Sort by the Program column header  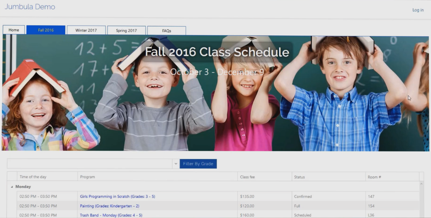click(x=157, y=177)
